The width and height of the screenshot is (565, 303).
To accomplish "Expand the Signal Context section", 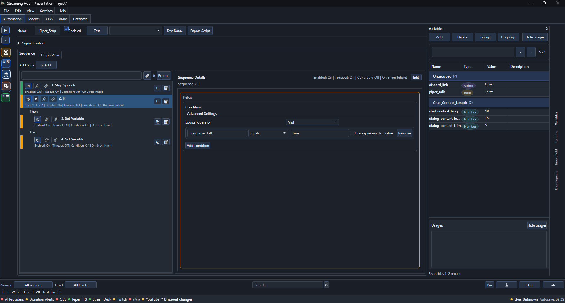I will click(19, 43).
